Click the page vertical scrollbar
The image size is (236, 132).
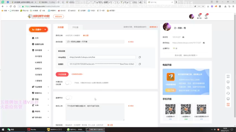click(235, 65)
